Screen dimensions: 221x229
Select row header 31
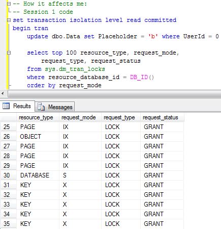point(8,185)
